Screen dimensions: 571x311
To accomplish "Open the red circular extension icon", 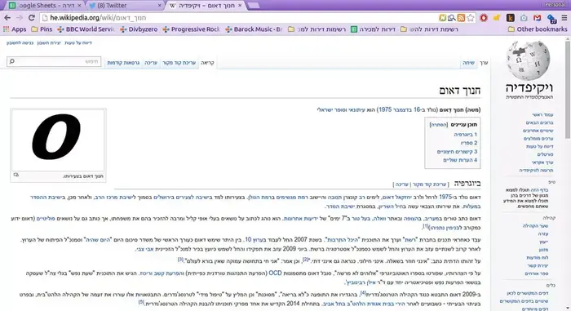I will point(484,18).
